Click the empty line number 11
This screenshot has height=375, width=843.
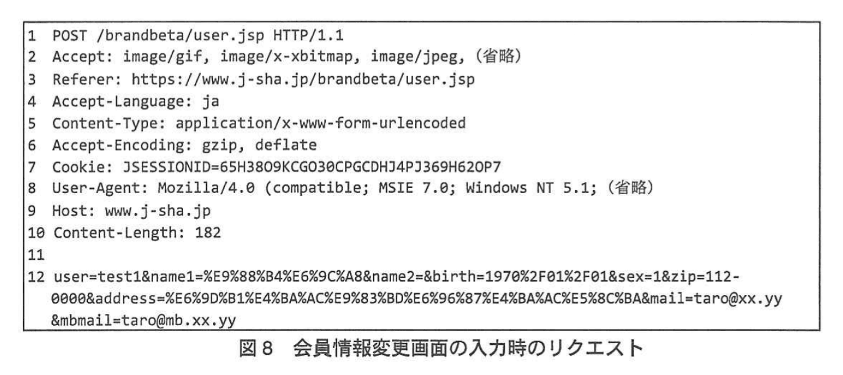click(x=36, y=255)
